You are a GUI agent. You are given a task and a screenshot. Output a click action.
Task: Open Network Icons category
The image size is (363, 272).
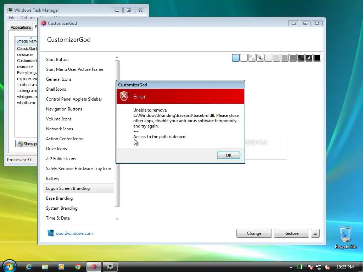pos(78,129)
